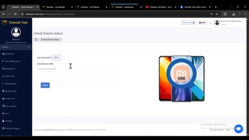This screenshot has height=140, width=249.
Task: Go forward in browser history
Action: click(x=9, y=14)
